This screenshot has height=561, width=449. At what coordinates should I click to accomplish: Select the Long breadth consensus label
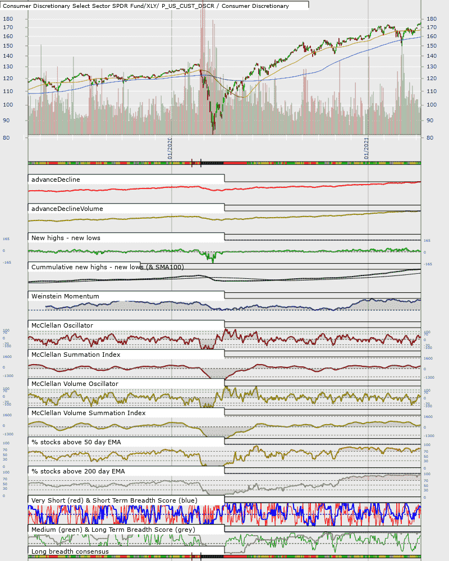pos(70,551)
